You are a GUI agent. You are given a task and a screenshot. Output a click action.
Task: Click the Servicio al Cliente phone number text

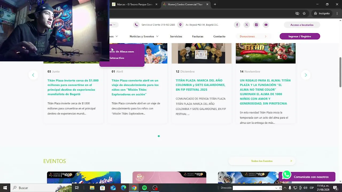tap(158, 25)
